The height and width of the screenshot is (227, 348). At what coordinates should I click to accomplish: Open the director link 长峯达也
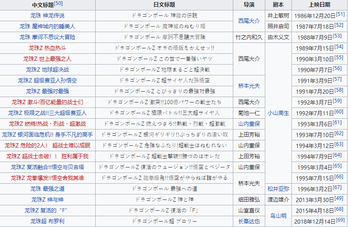pos(249,222)
